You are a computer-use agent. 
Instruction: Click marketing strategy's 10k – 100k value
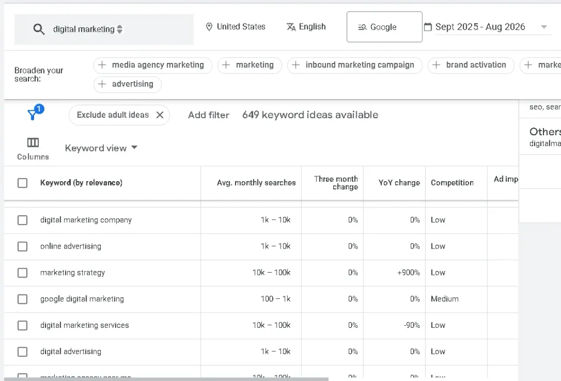pos(272,273)
